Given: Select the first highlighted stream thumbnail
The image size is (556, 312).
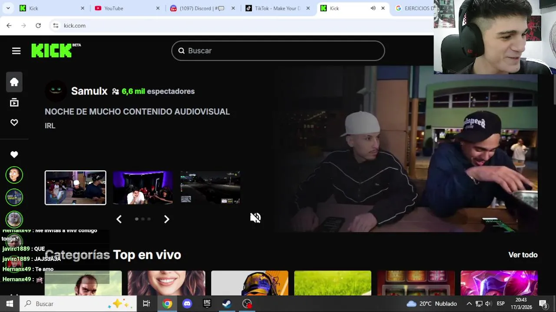Looking at the screenshot, I should point(75,188).
